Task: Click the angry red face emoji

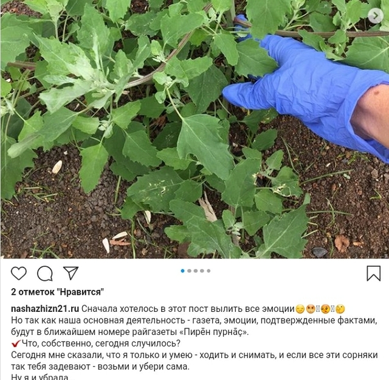Action: coord(311,309)
